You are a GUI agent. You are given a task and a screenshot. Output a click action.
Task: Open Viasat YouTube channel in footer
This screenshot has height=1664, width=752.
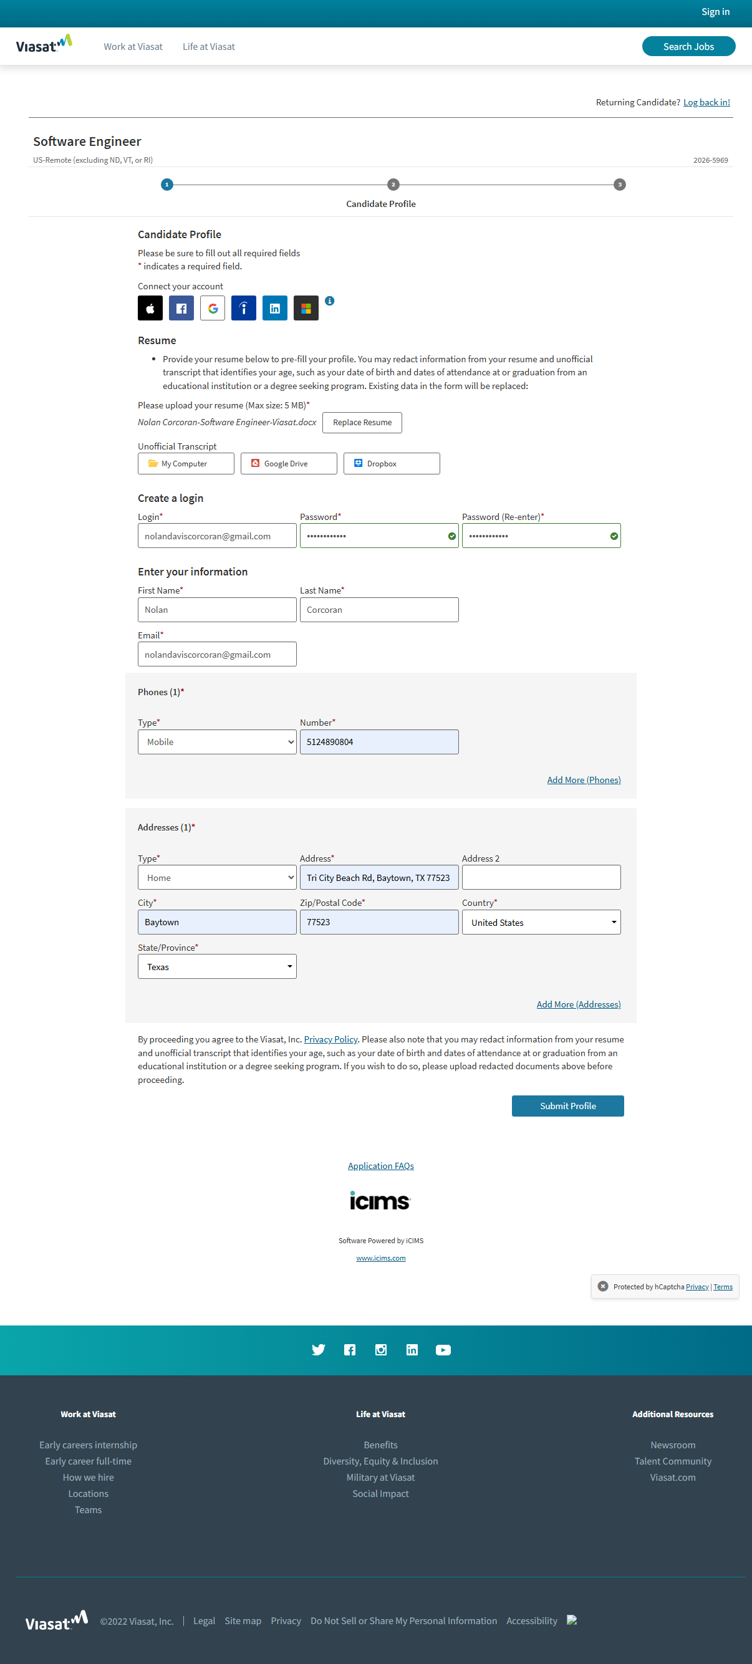click(443, 1349)
